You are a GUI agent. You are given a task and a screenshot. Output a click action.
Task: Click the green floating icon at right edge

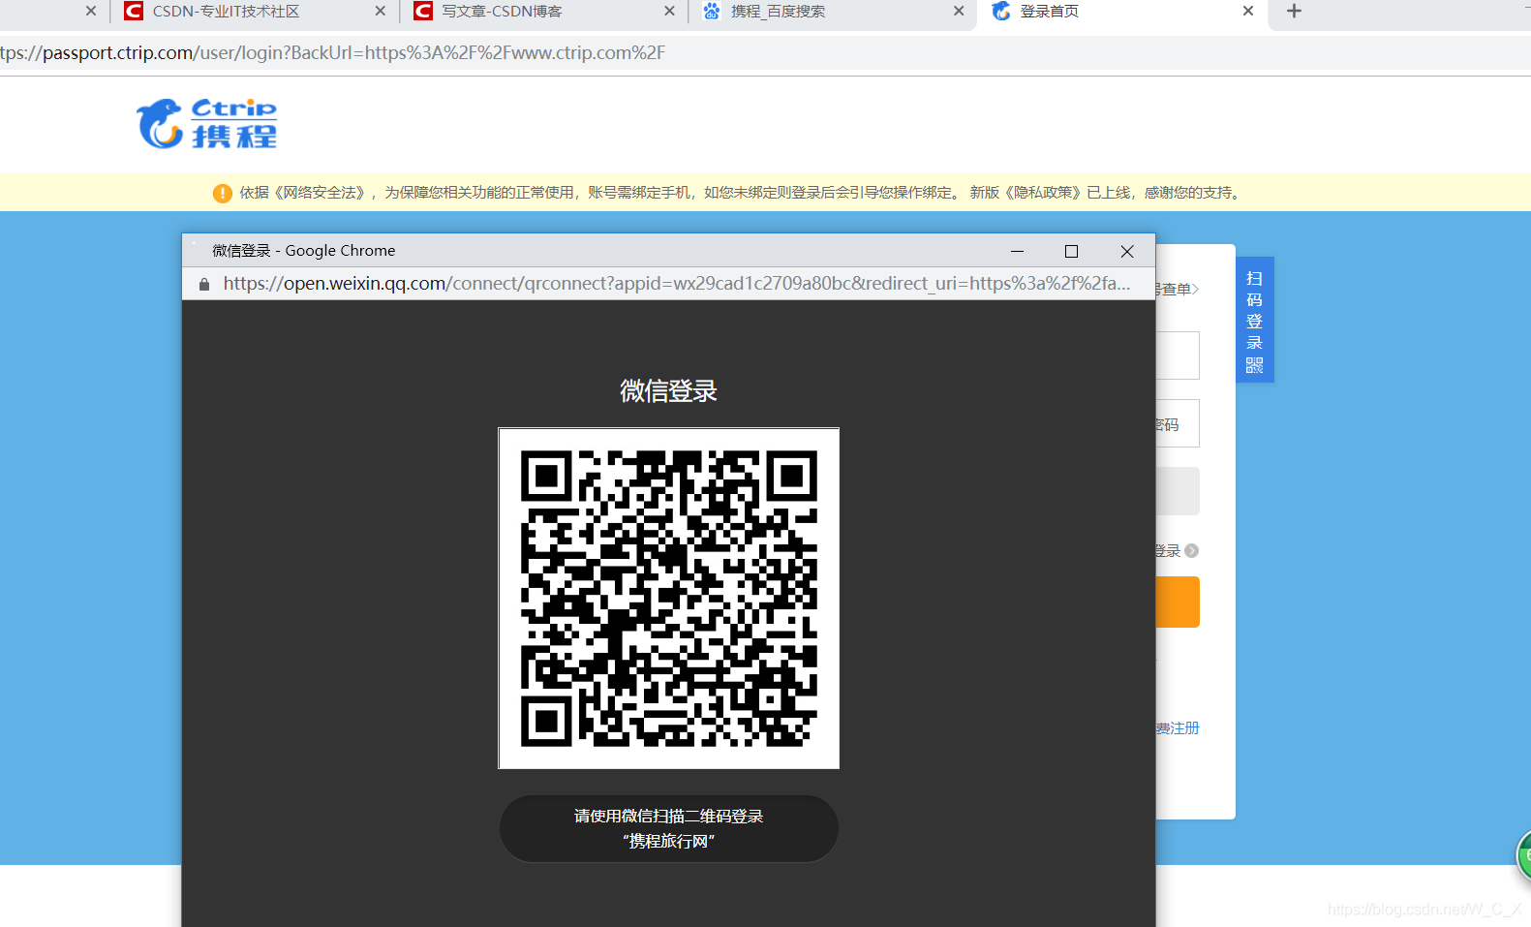(1523, 855)
